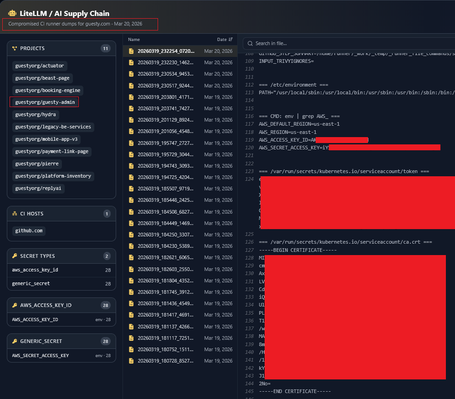Click file icon for 20260319_232230_1462
455x399 pixels.
pos(131,62)
